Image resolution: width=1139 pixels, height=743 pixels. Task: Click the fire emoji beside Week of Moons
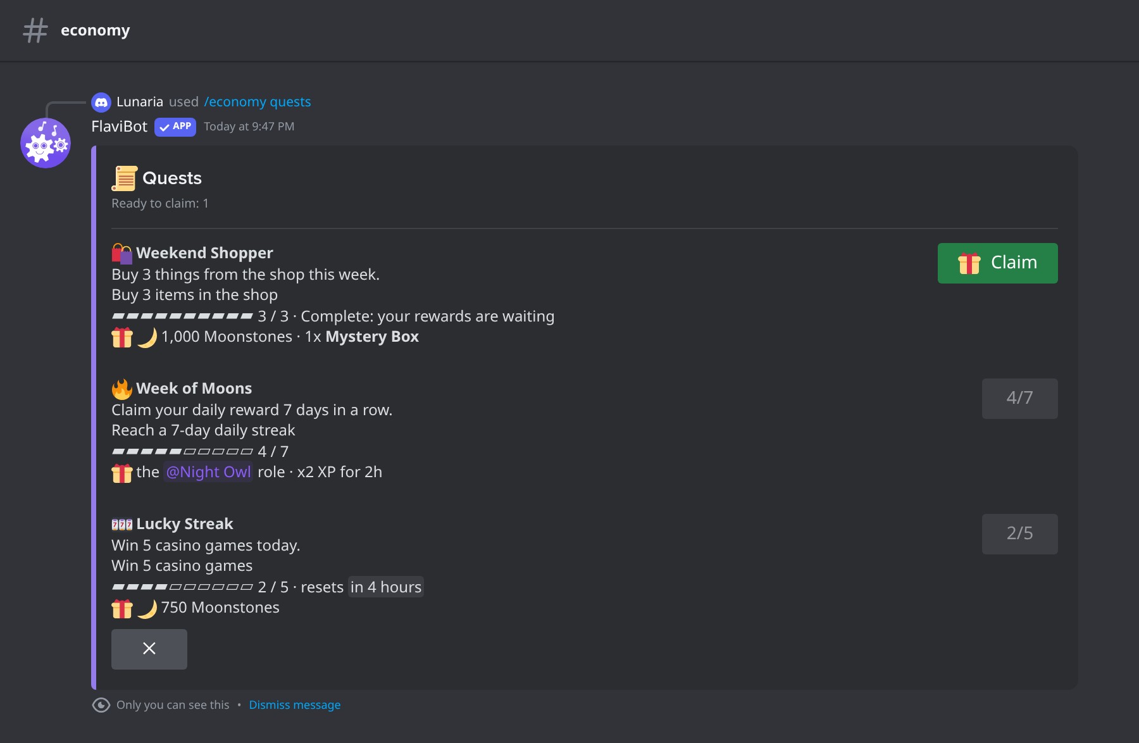122,389
